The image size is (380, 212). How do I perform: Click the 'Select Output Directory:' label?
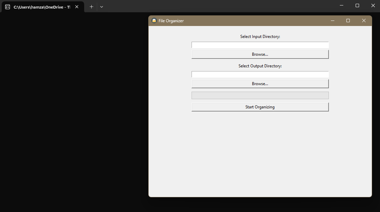(x=260, y=66)
